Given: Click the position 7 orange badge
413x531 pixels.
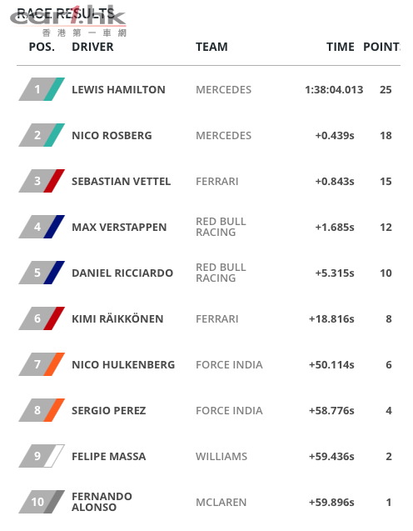Looking at the screenshot, I should pyautogui.click(x=42, y=364).
